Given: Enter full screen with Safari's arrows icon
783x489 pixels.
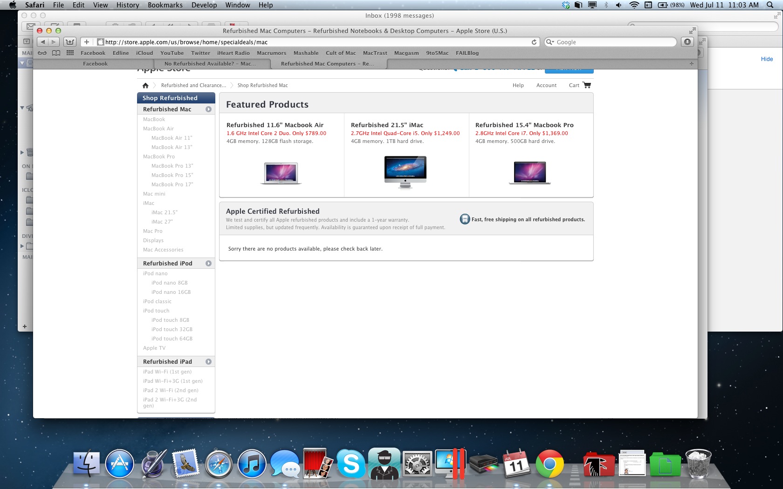Looking at the screenshot, I should click(692, 31).
